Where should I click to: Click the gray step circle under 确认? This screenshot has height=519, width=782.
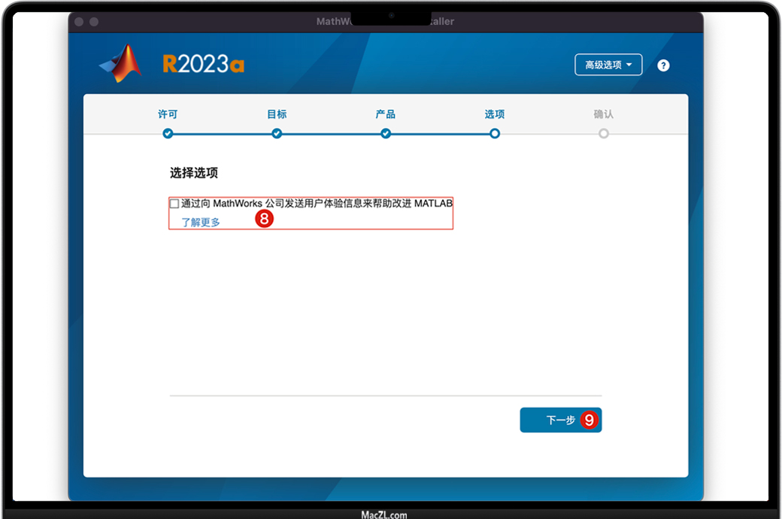coord(604,133)
